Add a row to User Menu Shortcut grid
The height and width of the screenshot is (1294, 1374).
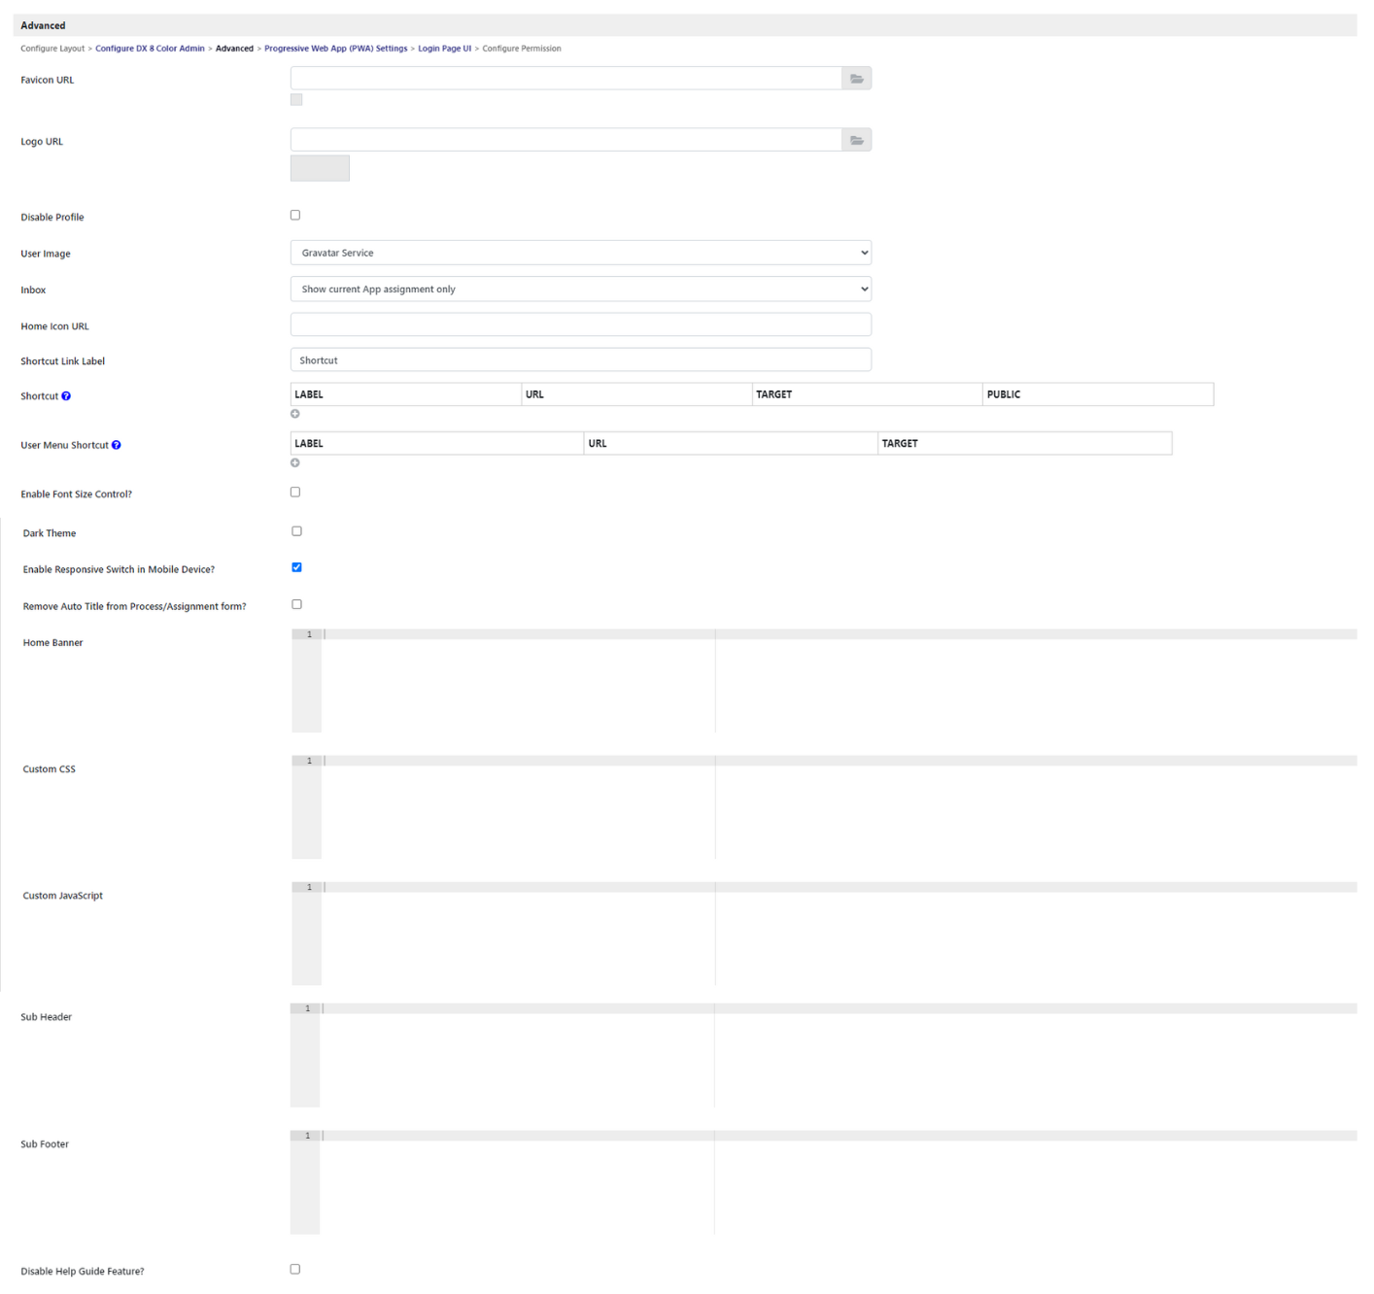(x=295, y=462)
